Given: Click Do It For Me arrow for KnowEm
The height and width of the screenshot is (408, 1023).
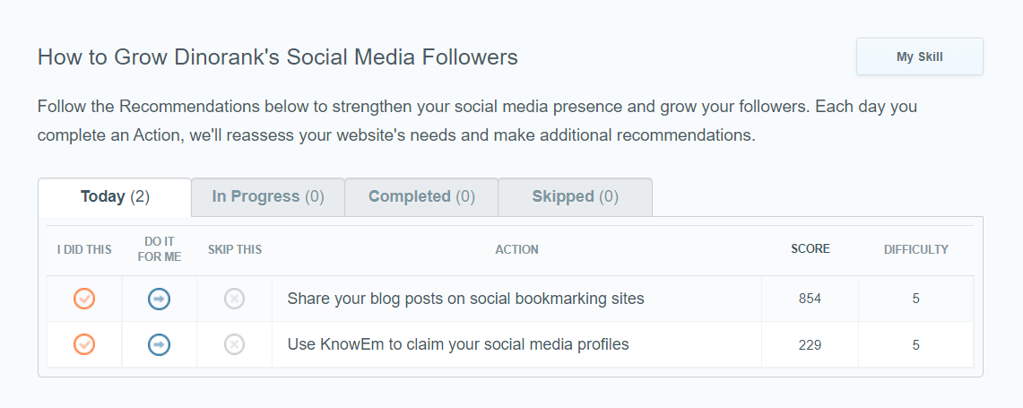Looking at the screenshot, I should [160, 344].
